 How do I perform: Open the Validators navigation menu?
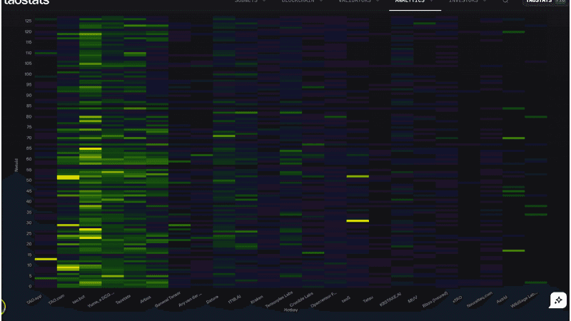(x=354, y=1)
